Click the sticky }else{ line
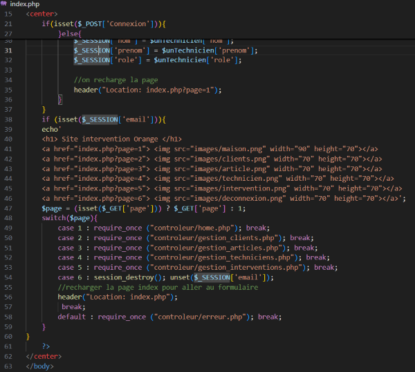The image size is (415, 372). 70,34
